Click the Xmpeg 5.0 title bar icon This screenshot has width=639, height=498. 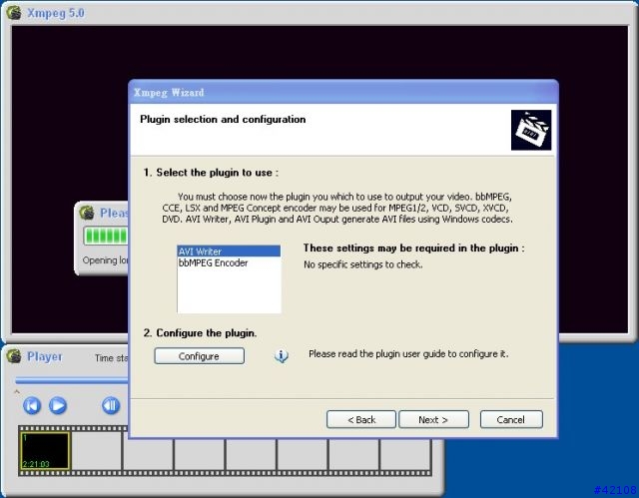[x=14, y=12]
